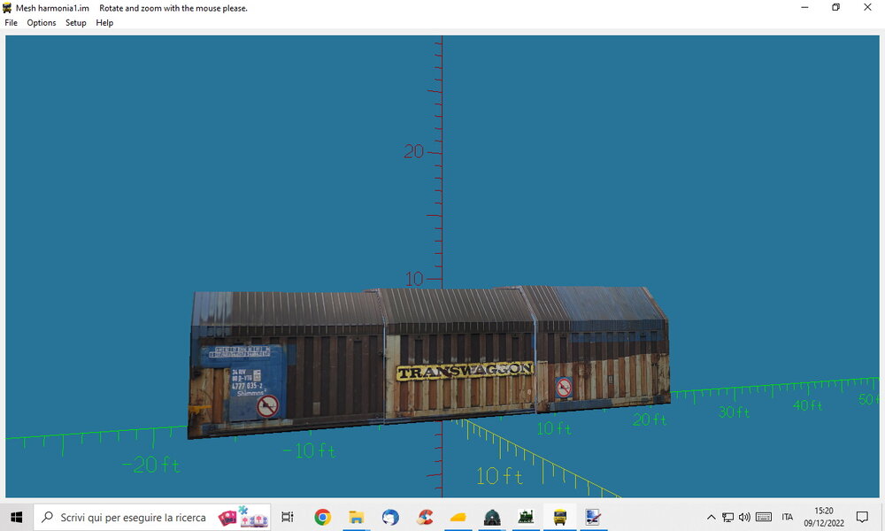This screenshot has width=885, height=531.
Task: Click the red '10' vertical axis label
Action: point(414,279)
